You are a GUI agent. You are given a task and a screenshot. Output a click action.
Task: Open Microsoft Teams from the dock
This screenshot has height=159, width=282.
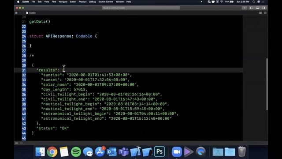(123, 152)
